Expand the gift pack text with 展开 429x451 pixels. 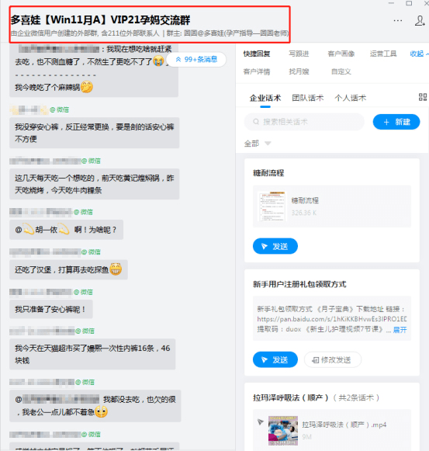400,330
